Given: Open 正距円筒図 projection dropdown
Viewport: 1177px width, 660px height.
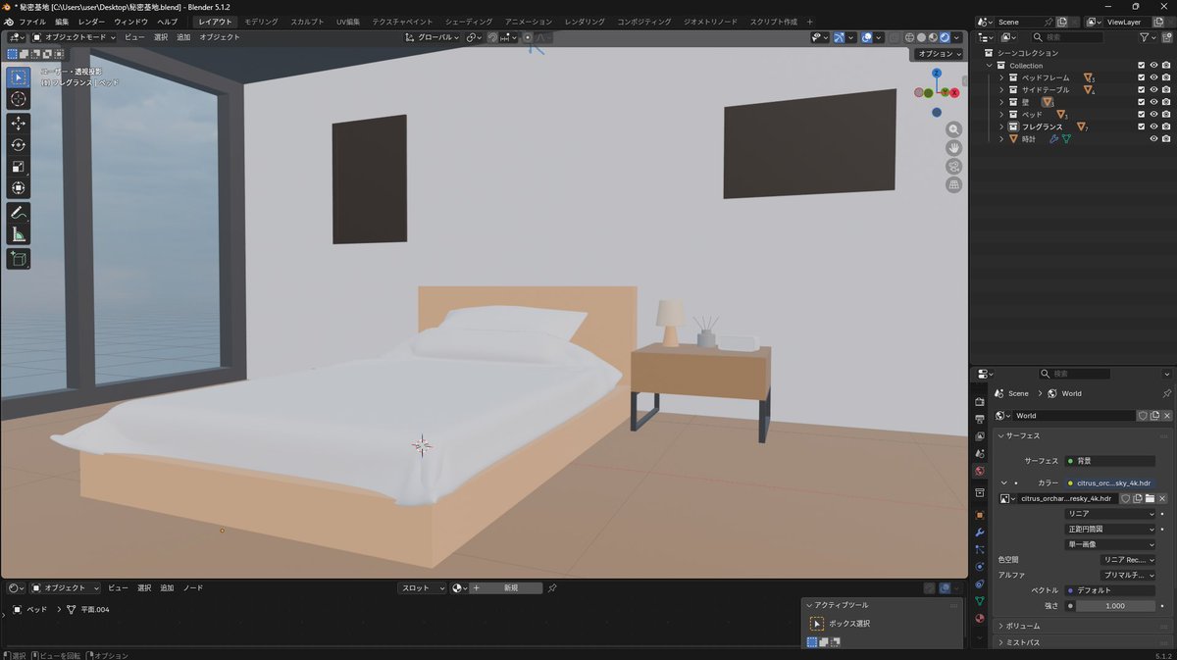Looking at the screenshot, I should coord(1110,529).
